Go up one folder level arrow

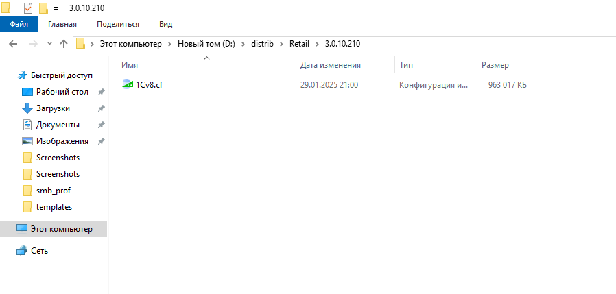(x=64, y=44)
